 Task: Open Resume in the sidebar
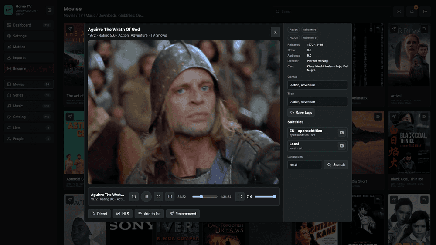[29, 68]
